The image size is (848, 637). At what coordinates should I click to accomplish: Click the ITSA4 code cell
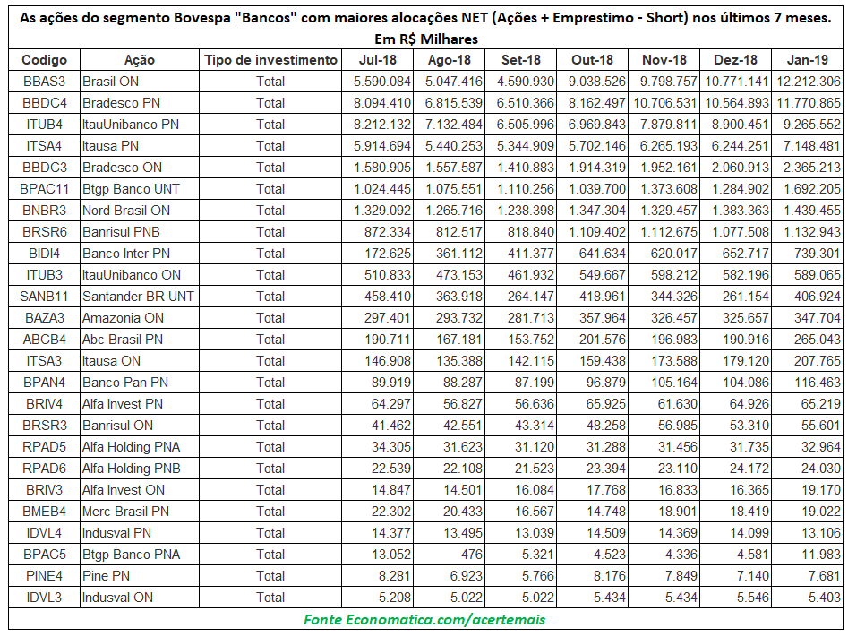point(45,146)
